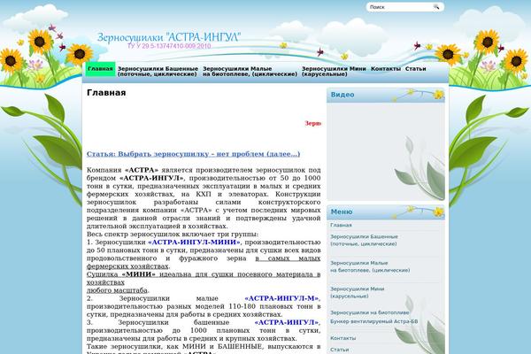
Task: Open Зерносушилки Мини in the top navigation
Action: pyautogui.click(x=334, y=71)
